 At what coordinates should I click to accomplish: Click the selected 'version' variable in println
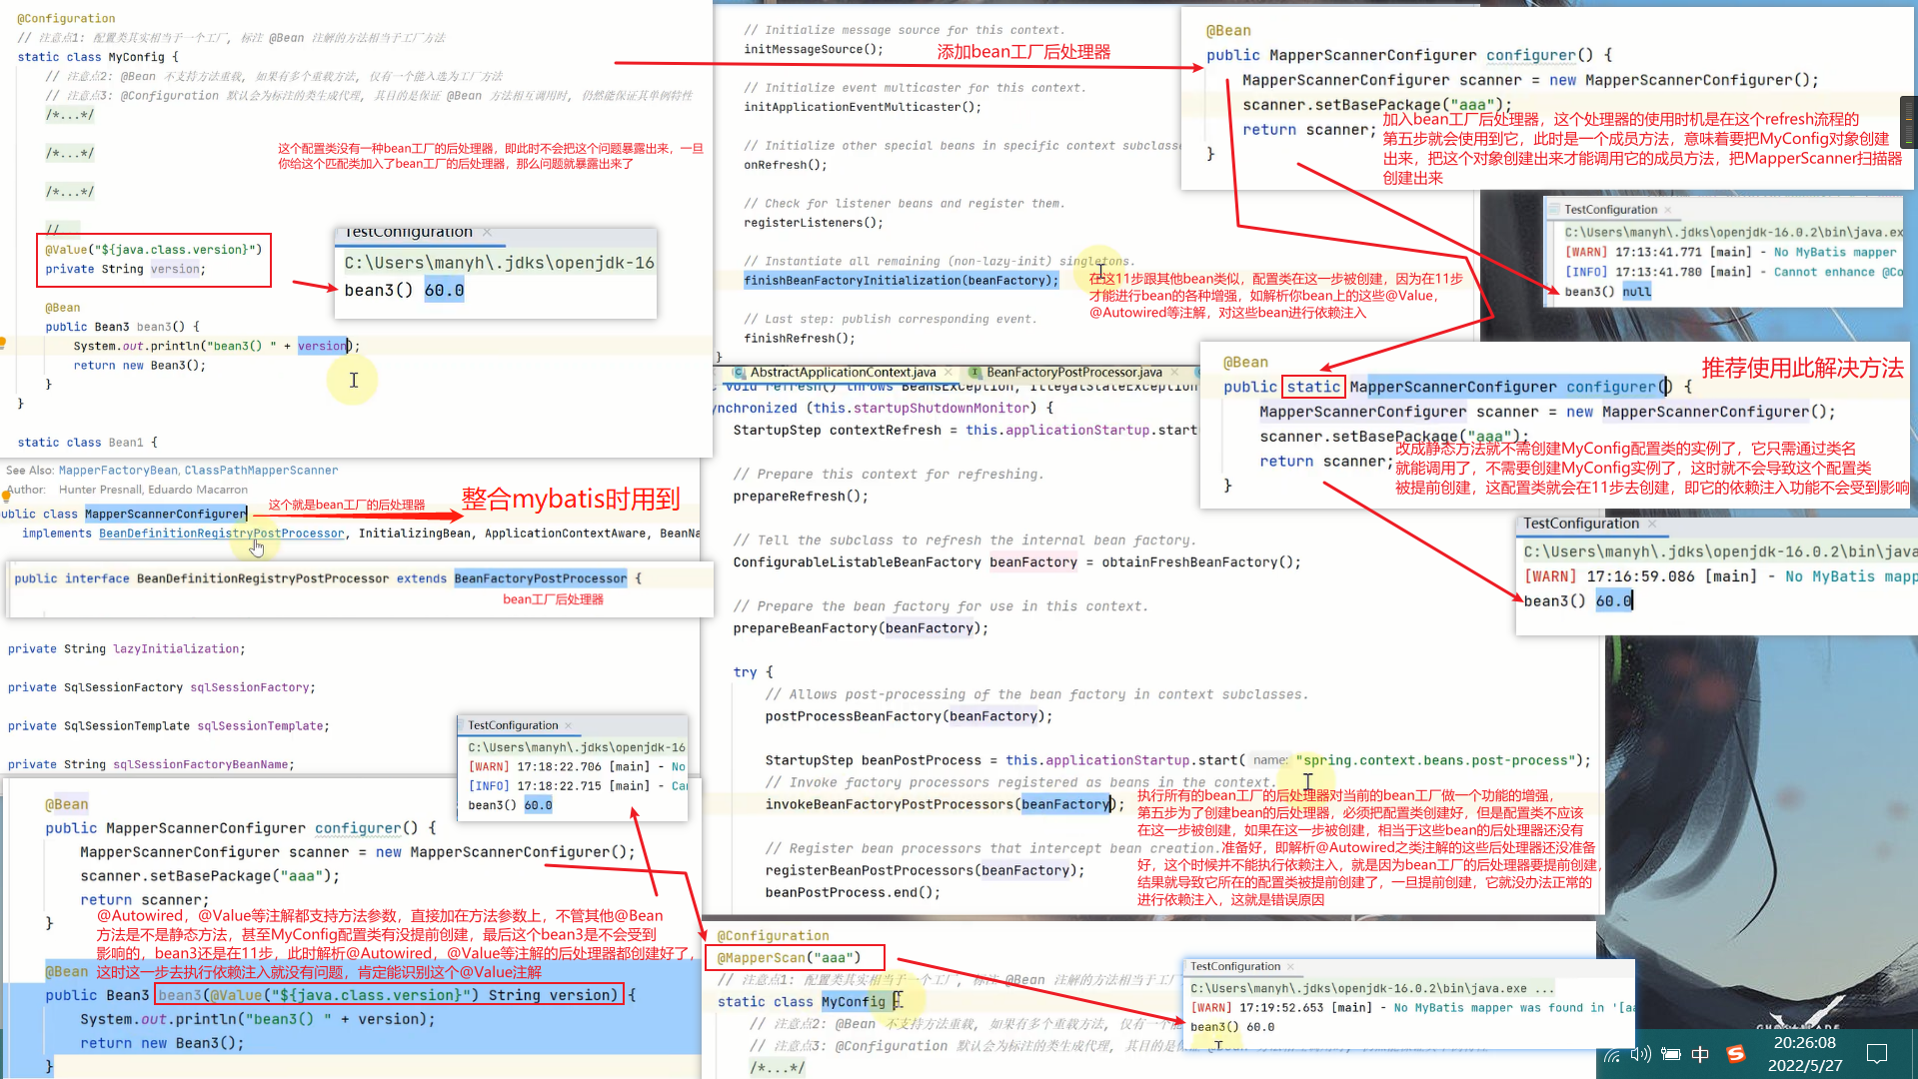pyautogui.click(x=322, y=346)
